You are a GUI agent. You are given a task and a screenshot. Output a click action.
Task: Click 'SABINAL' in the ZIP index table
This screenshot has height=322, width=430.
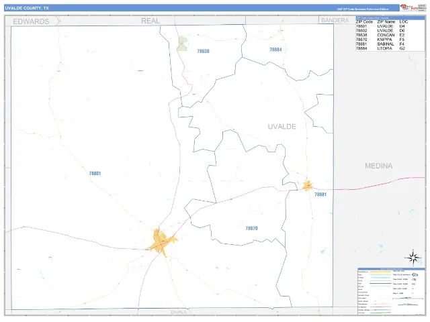(386, 44)
